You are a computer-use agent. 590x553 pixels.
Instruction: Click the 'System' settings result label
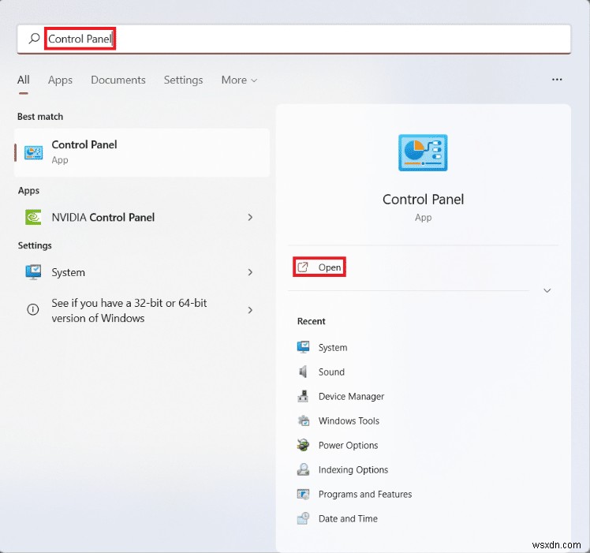tap(68, 272)
